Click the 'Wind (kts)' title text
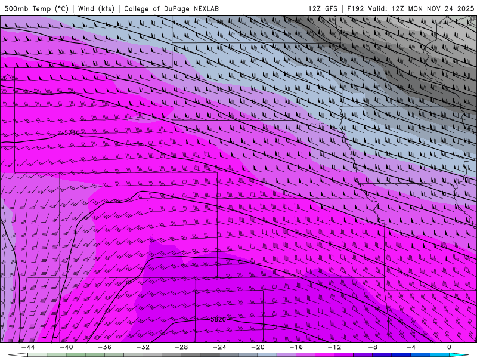477x358 pixels. (x=96, y=8)
